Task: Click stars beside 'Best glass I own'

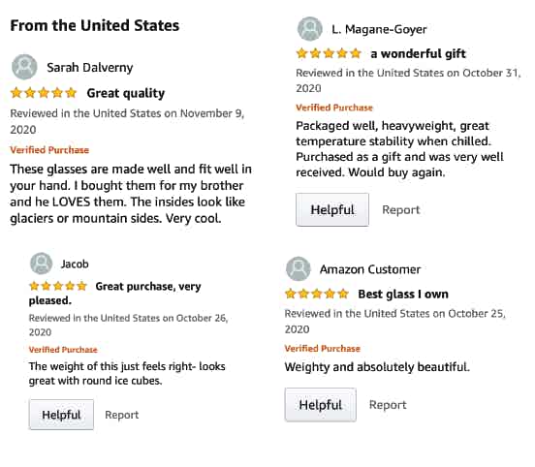Action: (317, 294)
